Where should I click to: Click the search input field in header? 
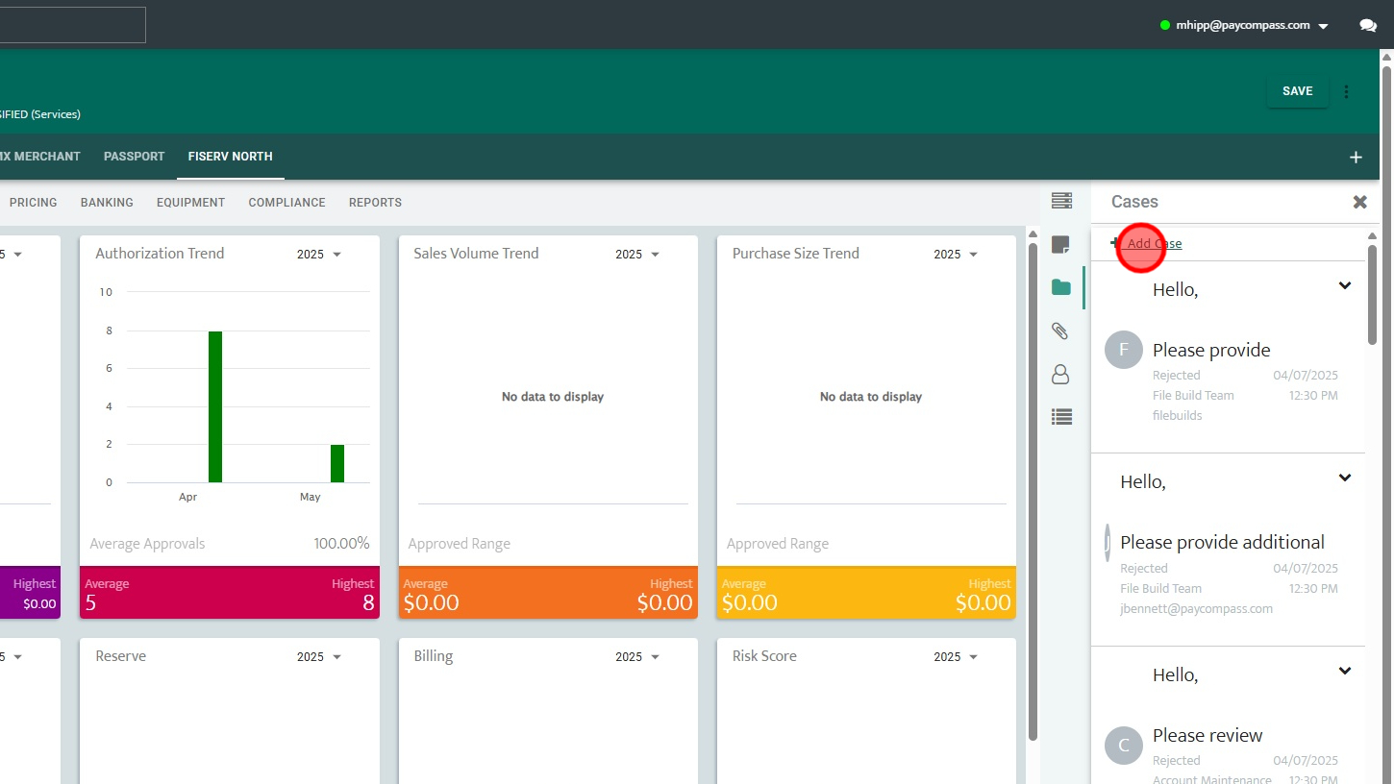point(72,25)
